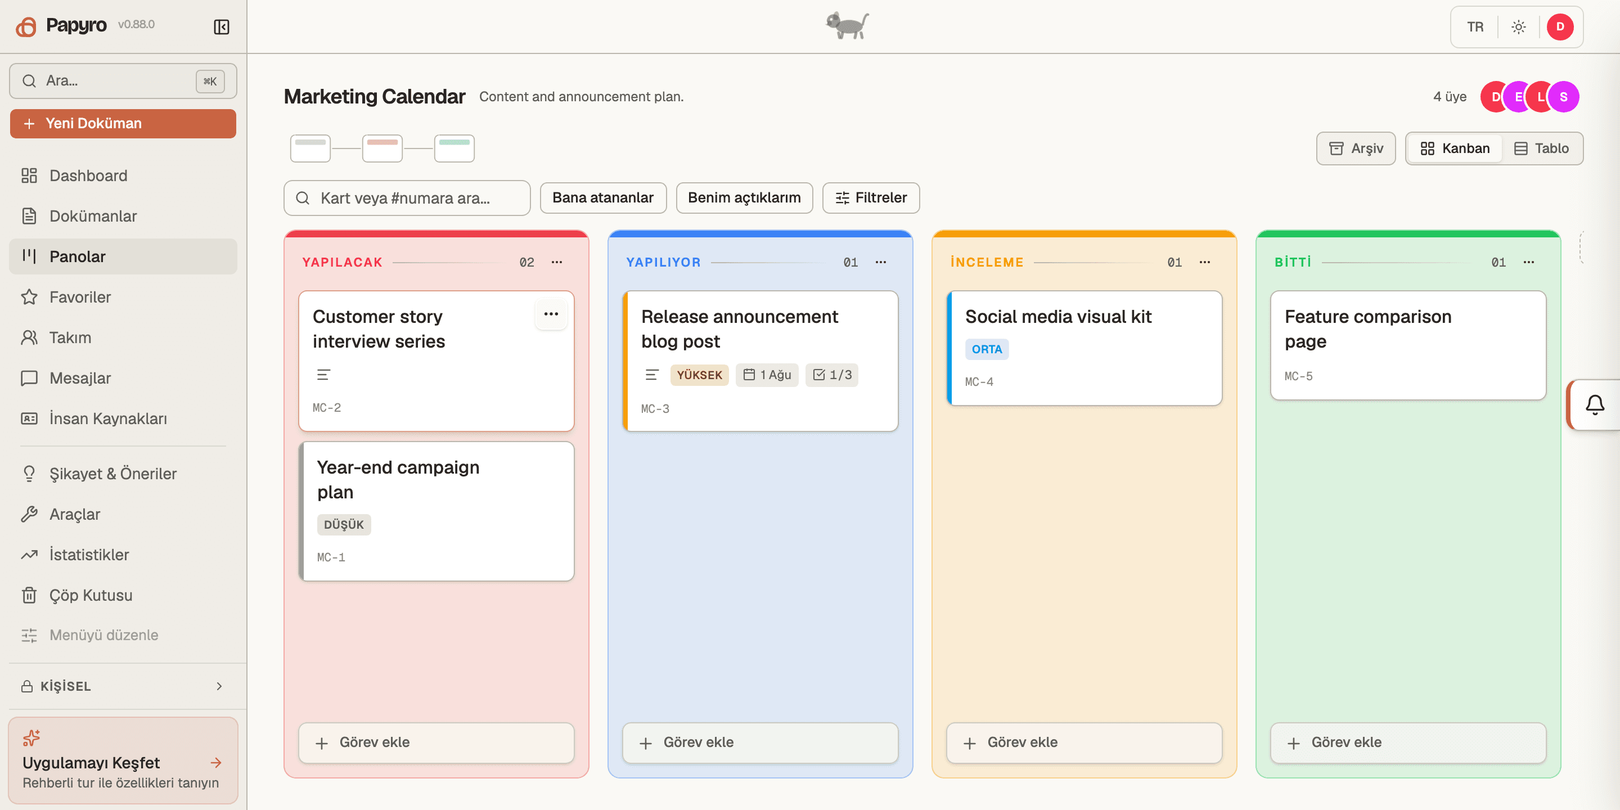The image size is (1620, 810).
Task: Click the ORTA priority tag
Action: pyautogui.click(x=987, y=349)
